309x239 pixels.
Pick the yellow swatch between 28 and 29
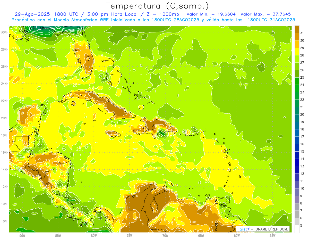coord(297,52)
